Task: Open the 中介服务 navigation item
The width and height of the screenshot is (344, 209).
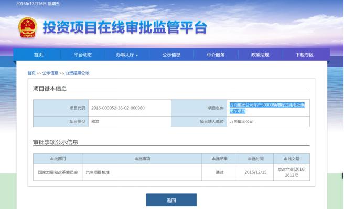Action: click(216, 55)
